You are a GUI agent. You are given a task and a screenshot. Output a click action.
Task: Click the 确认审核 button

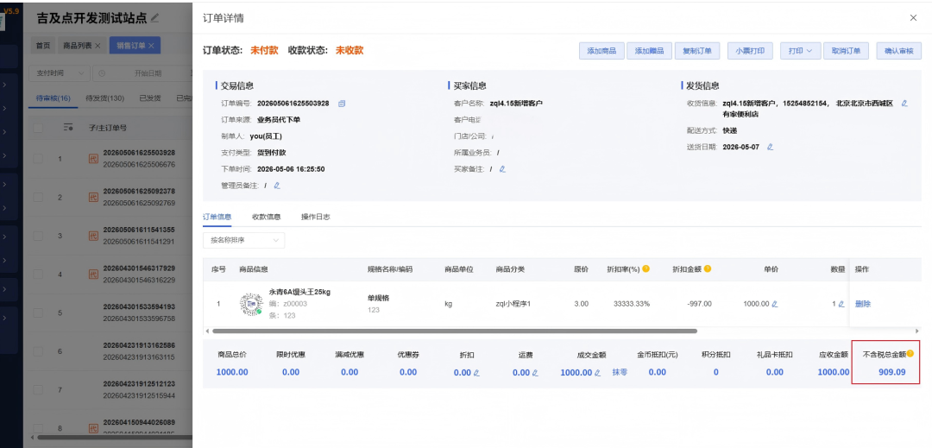click(898, 51)
